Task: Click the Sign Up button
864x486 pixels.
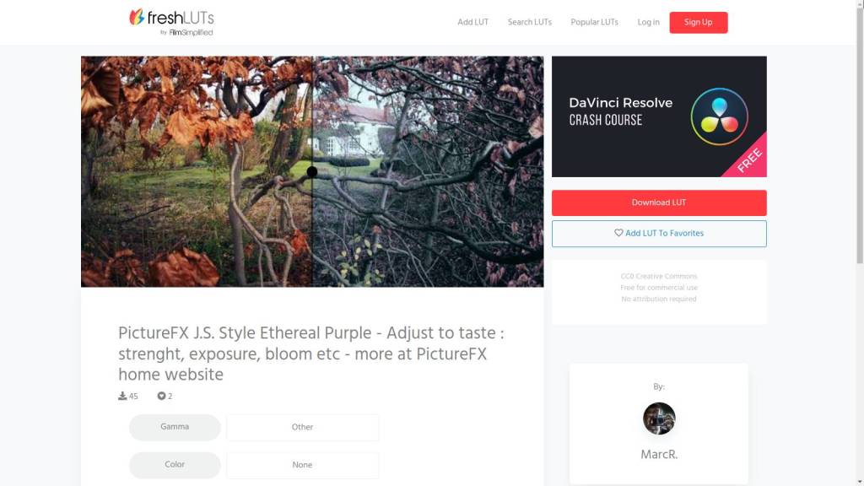Action: [698, 23]
